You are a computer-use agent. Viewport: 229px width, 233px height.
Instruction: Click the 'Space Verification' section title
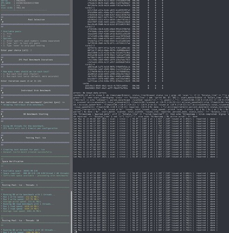point(13,162)
